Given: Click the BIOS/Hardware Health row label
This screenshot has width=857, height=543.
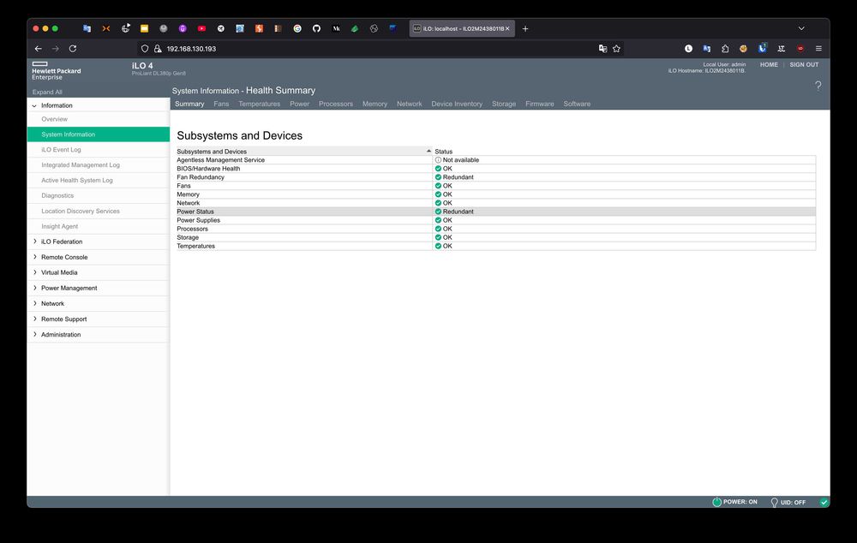Looking at the screenshot, I should click(x=208, y=168).
